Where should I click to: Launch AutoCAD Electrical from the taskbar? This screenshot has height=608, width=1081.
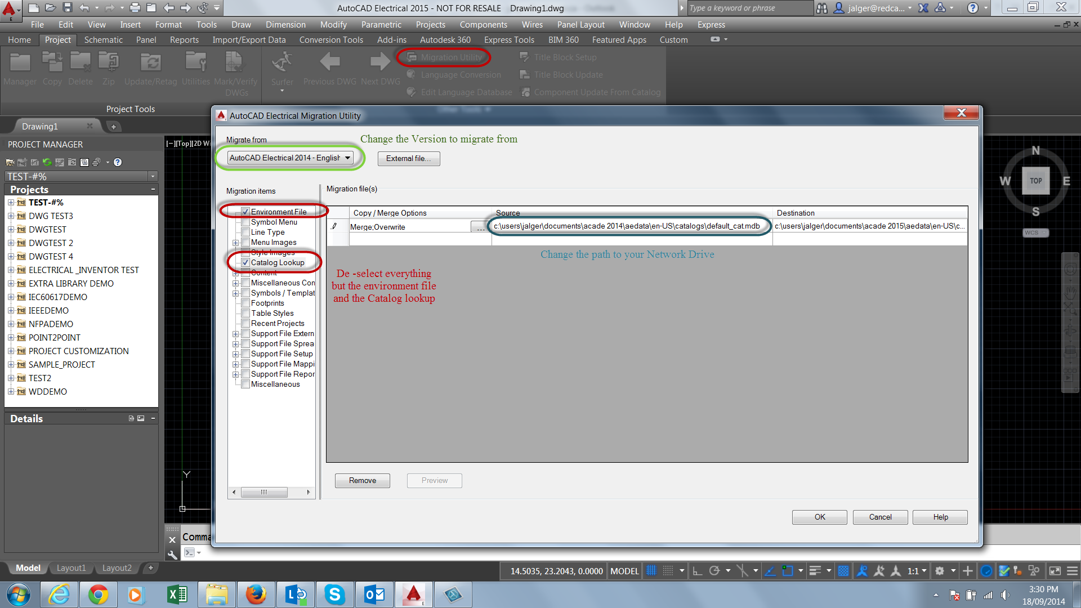pyautogui.click(x=413, y=594)
